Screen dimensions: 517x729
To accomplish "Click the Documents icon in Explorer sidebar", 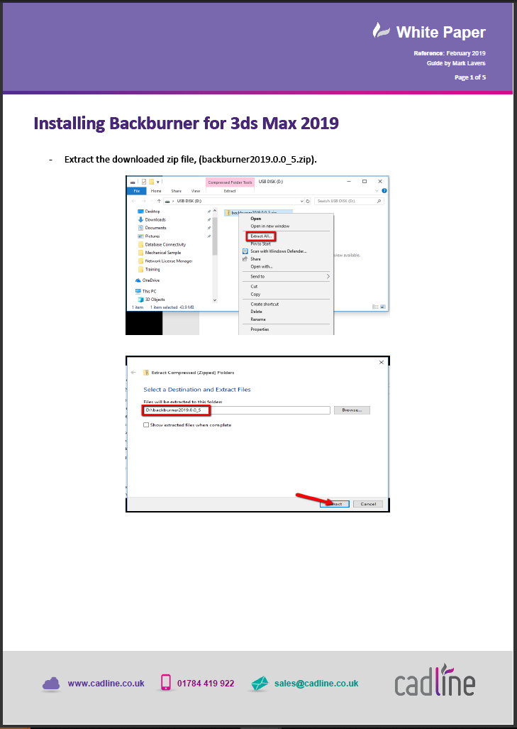I will [x=140, y=228].
